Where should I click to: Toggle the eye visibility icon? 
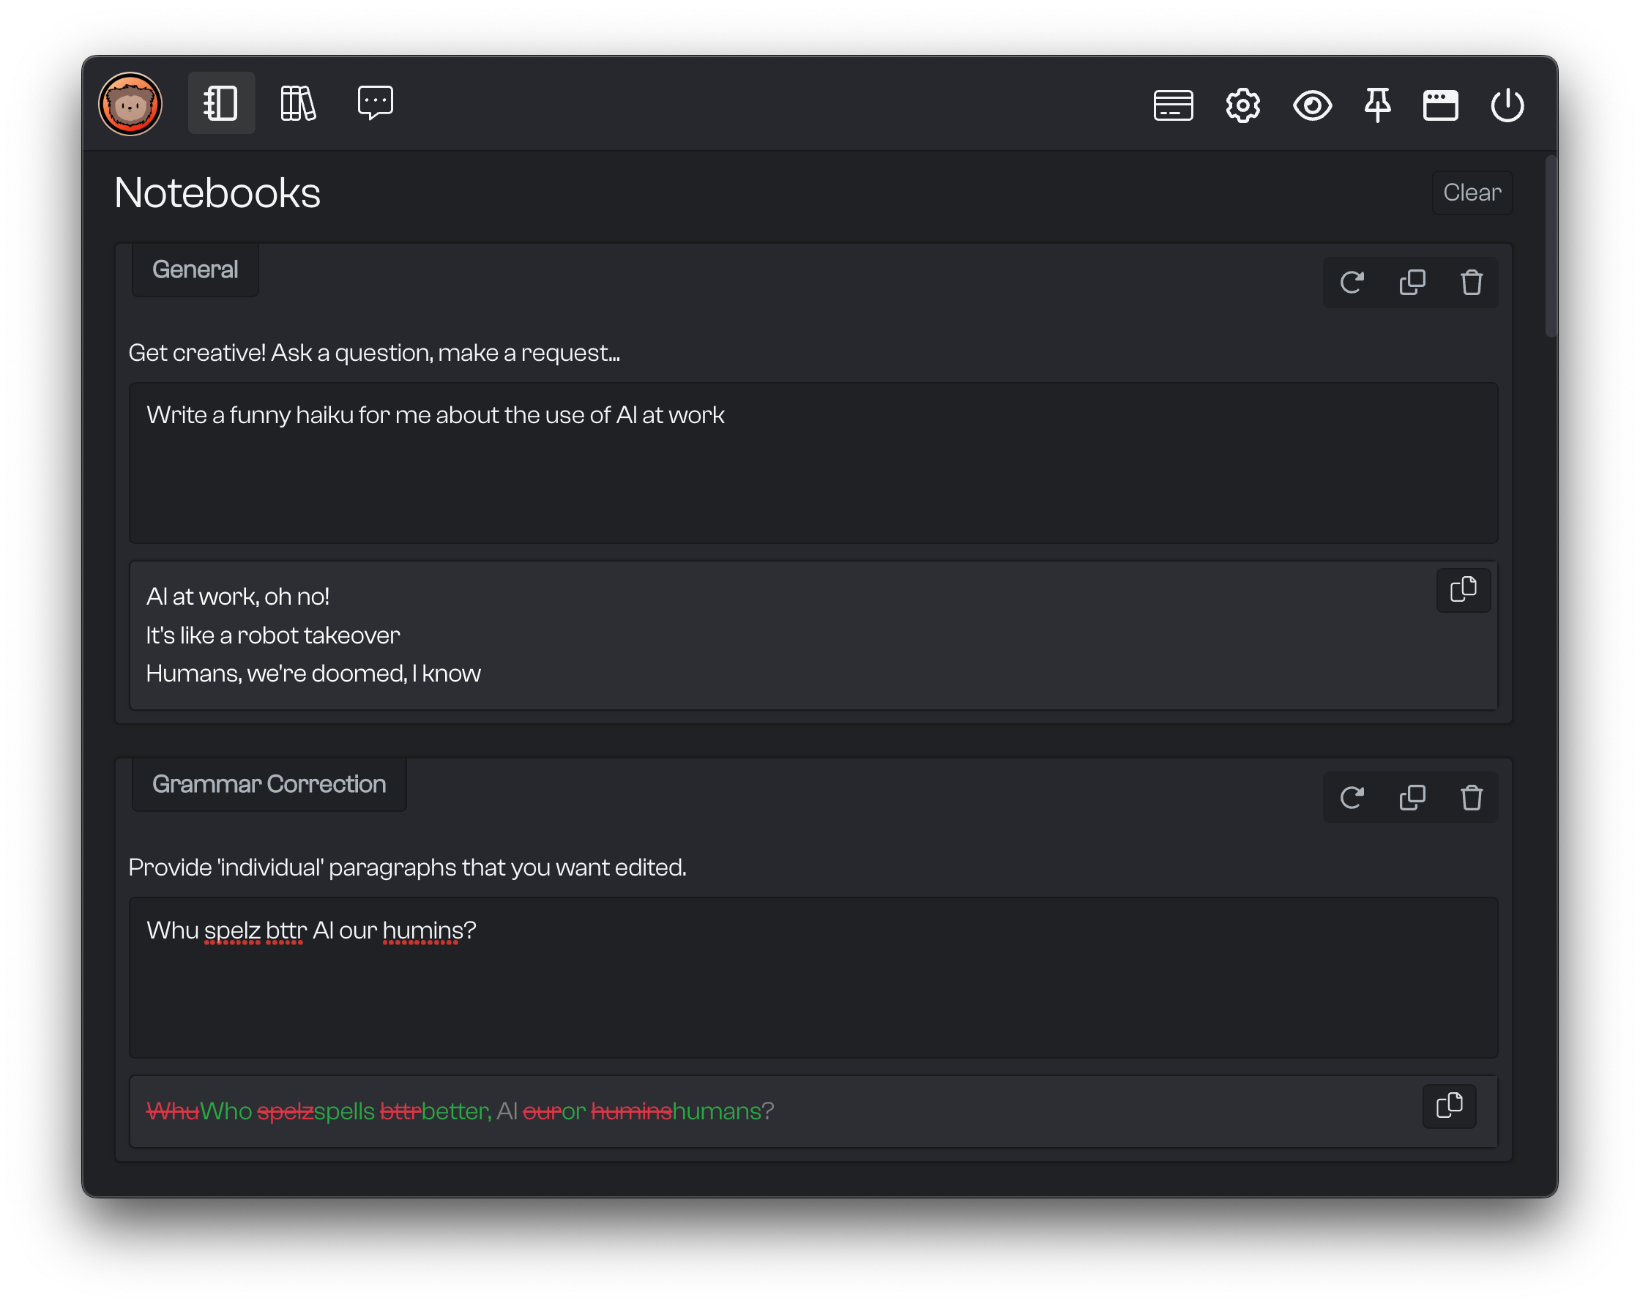click(x=1310, y=104)
